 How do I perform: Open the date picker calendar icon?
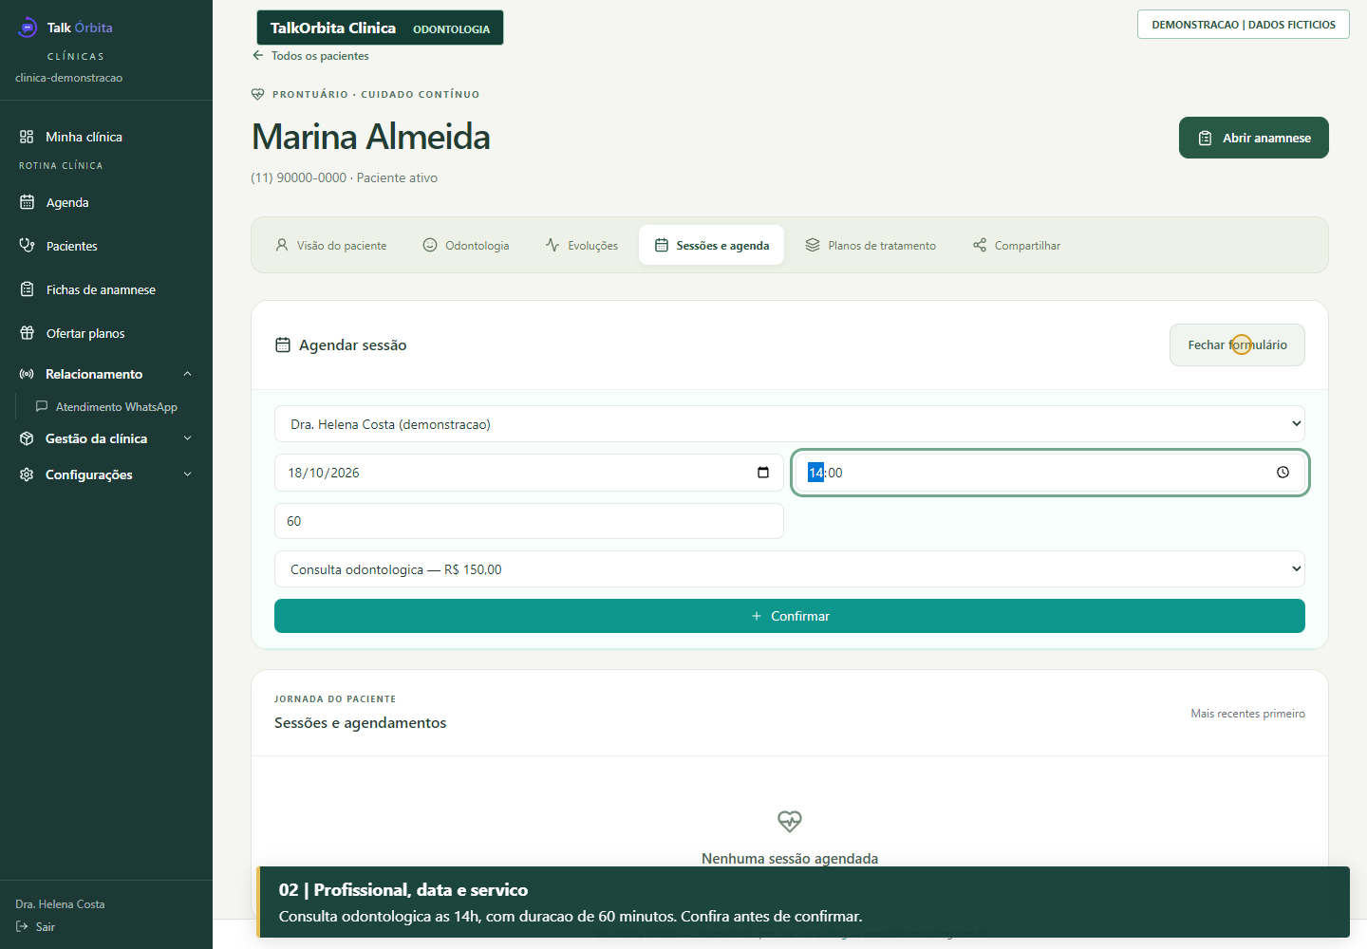click(763, 473)
